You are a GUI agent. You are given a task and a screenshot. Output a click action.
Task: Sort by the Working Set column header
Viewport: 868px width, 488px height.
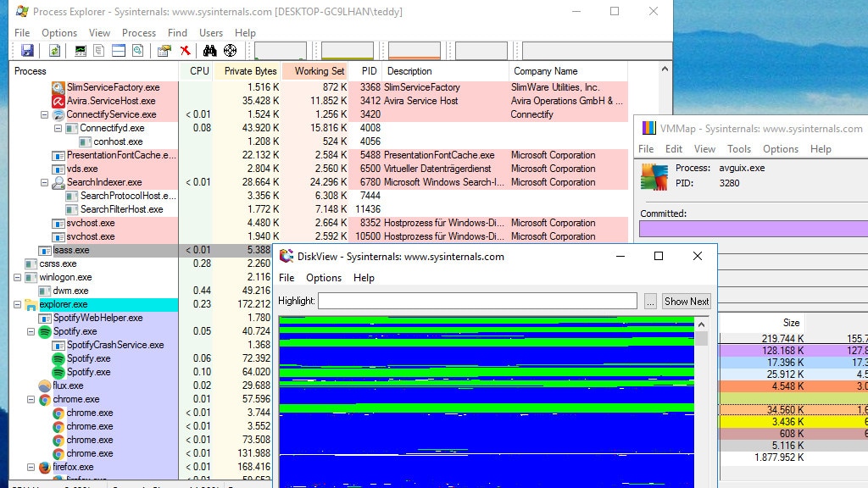pos(314,71)
